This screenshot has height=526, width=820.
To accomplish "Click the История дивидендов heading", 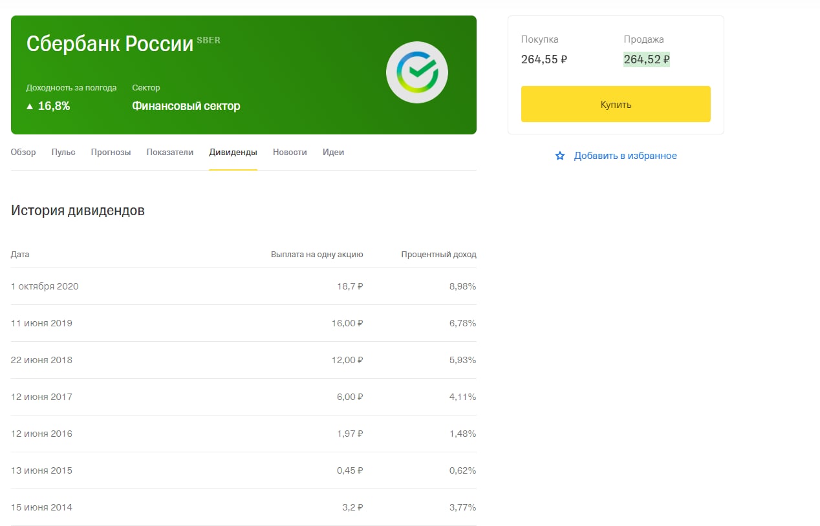I will [x=78, y=211].
